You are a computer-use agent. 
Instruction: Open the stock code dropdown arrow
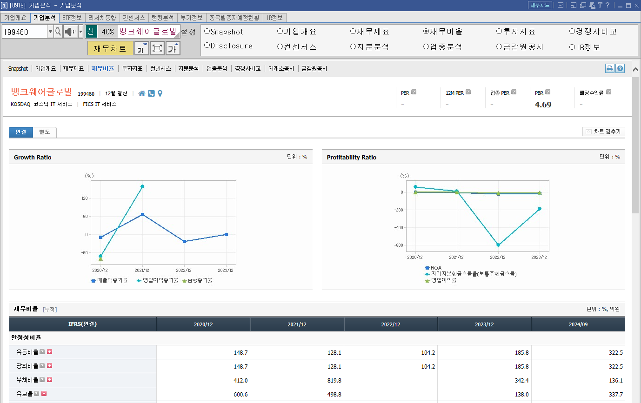(50, 32)
